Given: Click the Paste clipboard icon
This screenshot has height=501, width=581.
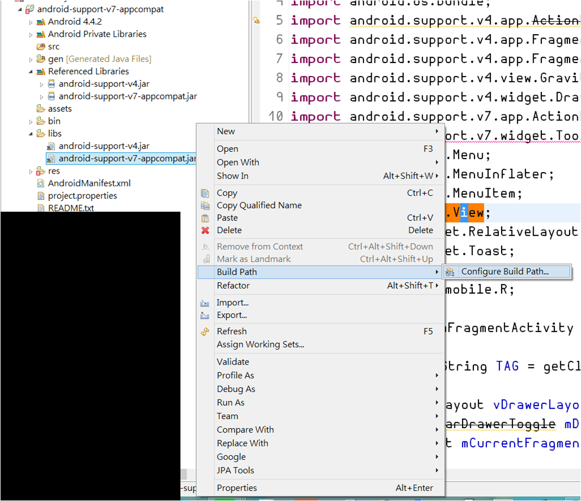Looking at the screenshot, I should (205, 218).
